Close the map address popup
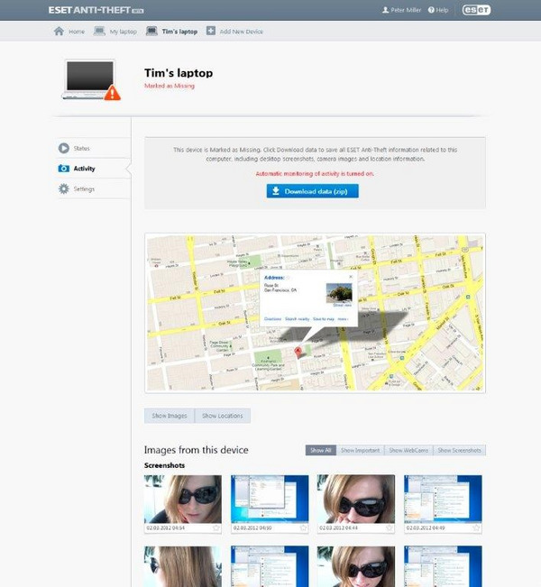 [x=351, y=277]
